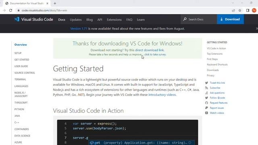Bookmark this page with the star icon
This screenshot has width=258, height=145.
[240, 10]
